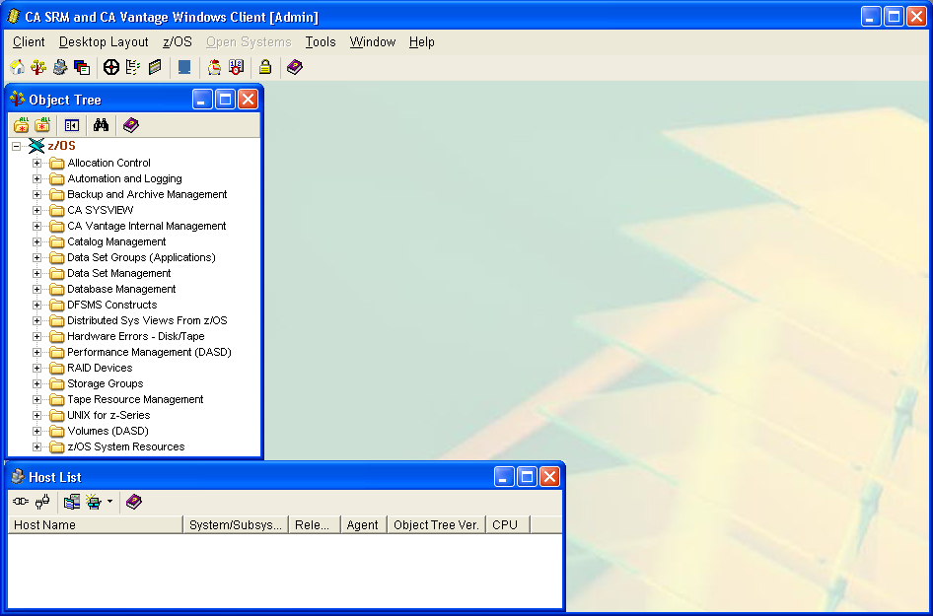The height and width of the screenshot is (616, 933).
Task: Click the Agent column header
Action: [x=362, y=524]
